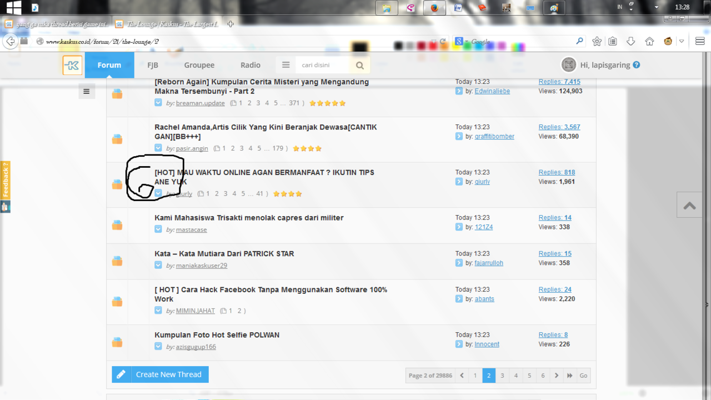Open new browser tab plus button
The width and height of the screenshot is (711, 400).
[x=231, y=24]
